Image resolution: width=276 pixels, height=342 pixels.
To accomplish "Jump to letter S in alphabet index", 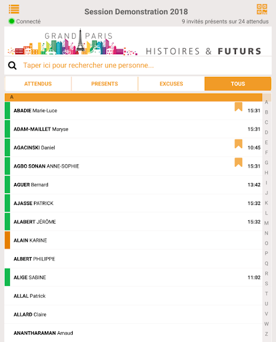I will coord(267,284).
